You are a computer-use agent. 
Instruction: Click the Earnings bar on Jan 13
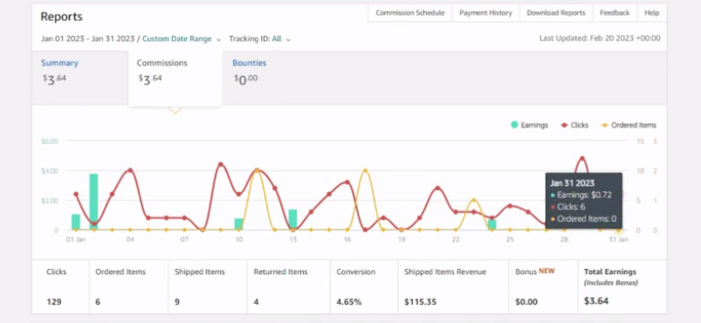(x=292, y=220)
